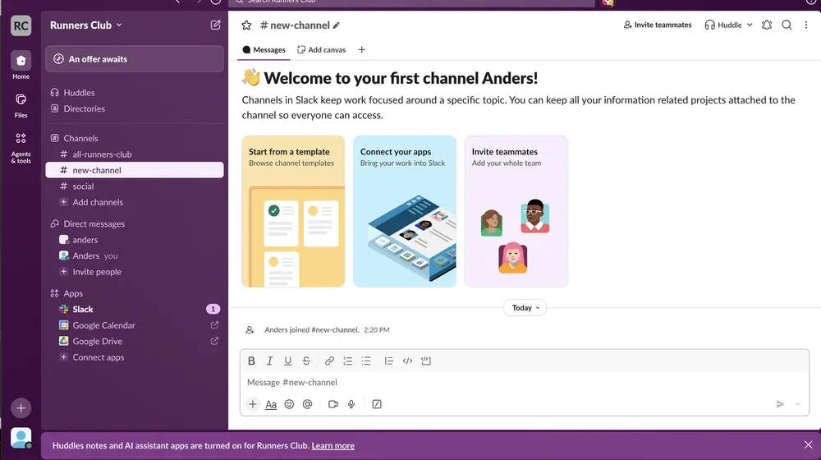Search in channel using magnifier icon
Viewport: 821px width, 460px height.
pyautogui.click(x=787, y=25)
